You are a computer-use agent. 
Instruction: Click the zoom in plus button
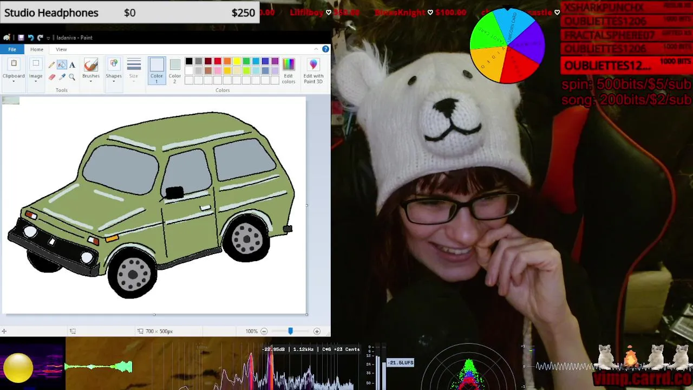(317, 331)
